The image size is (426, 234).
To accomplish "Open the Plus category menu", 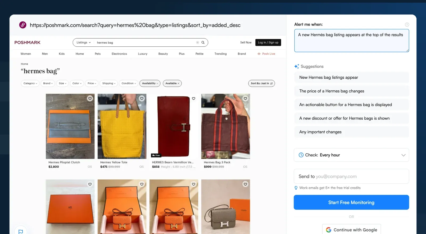I will (182, 54).
